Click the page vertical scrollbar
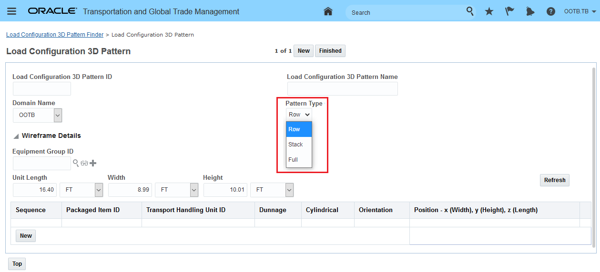This screenshot has width=600, height=272. [x=594, y=157]
